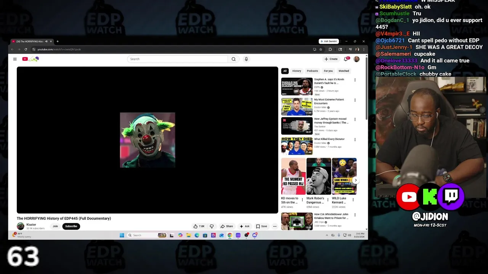Open the Kluster channel avatar

(21, 226)
